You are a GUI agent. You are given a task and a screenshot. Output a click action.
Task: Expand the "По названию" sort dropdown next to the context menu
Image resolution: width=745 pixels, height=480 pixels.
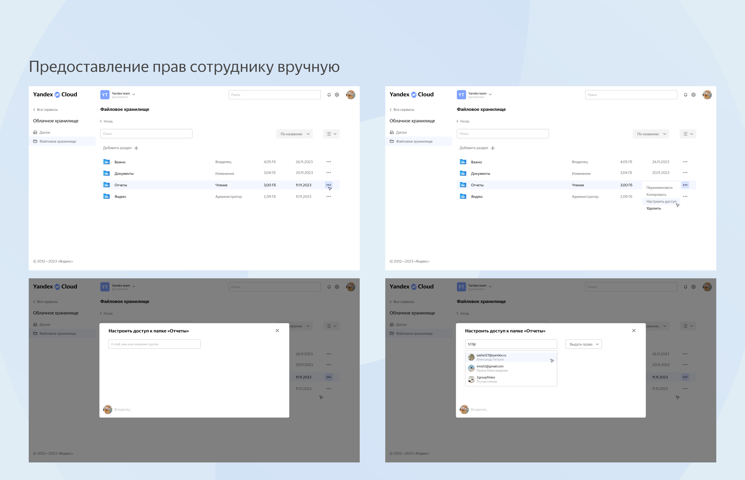pyautogui.click(x=651, y=134)
